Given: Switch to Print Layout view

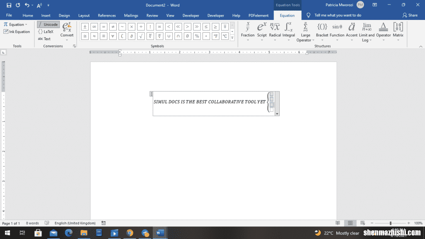Looking at the screenshot, I should coord(350,223).
